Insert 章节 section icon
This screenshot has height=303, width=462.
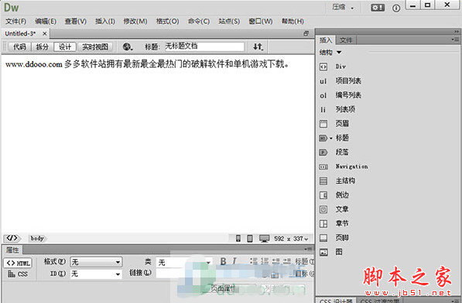[323, 223]
